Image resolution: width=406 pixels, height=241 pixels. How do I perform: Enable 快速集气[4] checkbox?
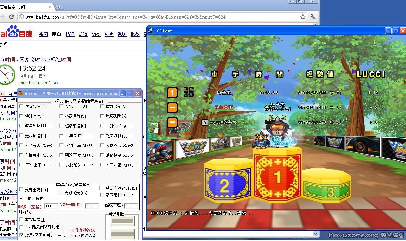click(x=21, y=116)
